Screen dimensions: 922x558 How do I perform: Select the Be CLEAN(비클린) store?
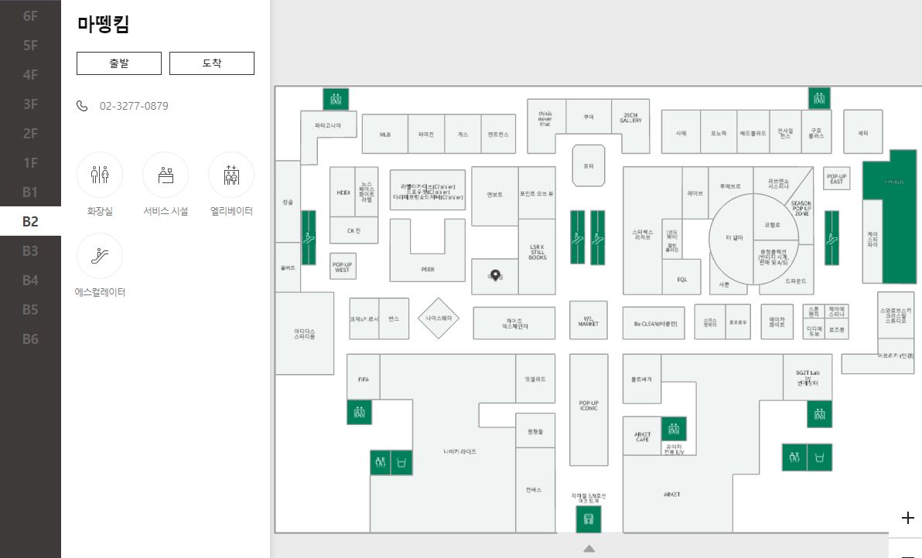[654, 323]
